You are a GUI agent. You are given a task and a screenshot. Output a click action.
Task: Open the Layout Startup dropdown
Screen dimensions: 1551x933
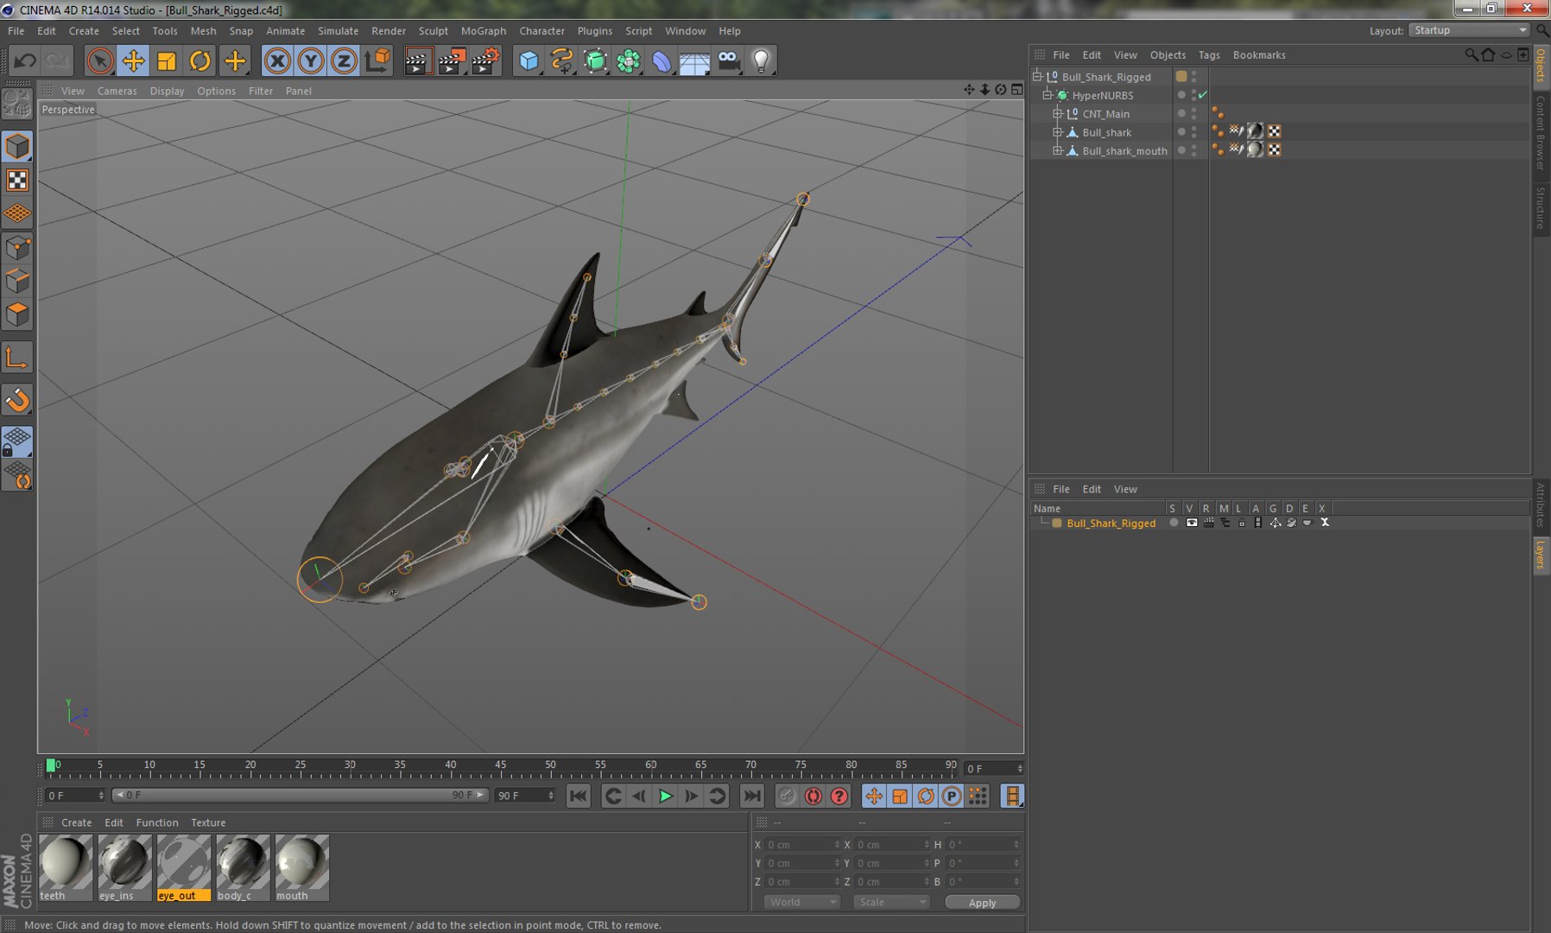(x=1469, y=30)
